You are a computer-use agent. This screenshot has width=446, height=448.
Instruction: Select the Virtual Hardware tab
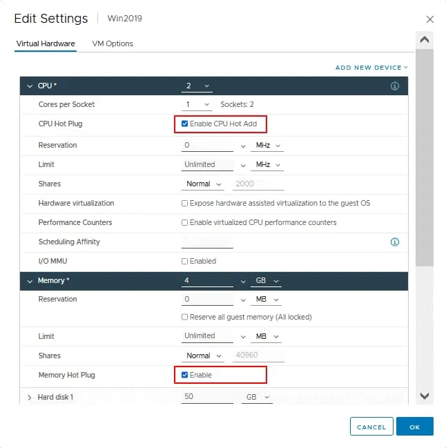pos(45,43)
